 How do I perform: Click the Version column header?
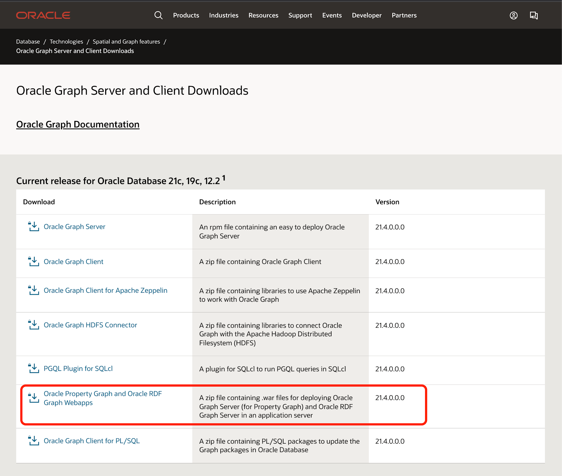387,202
